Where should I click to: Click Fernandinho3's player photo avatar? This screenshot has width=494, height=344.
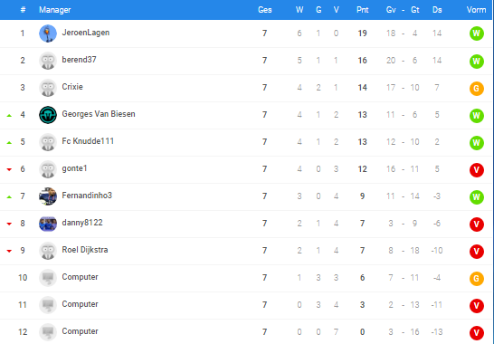click(48, 196)
